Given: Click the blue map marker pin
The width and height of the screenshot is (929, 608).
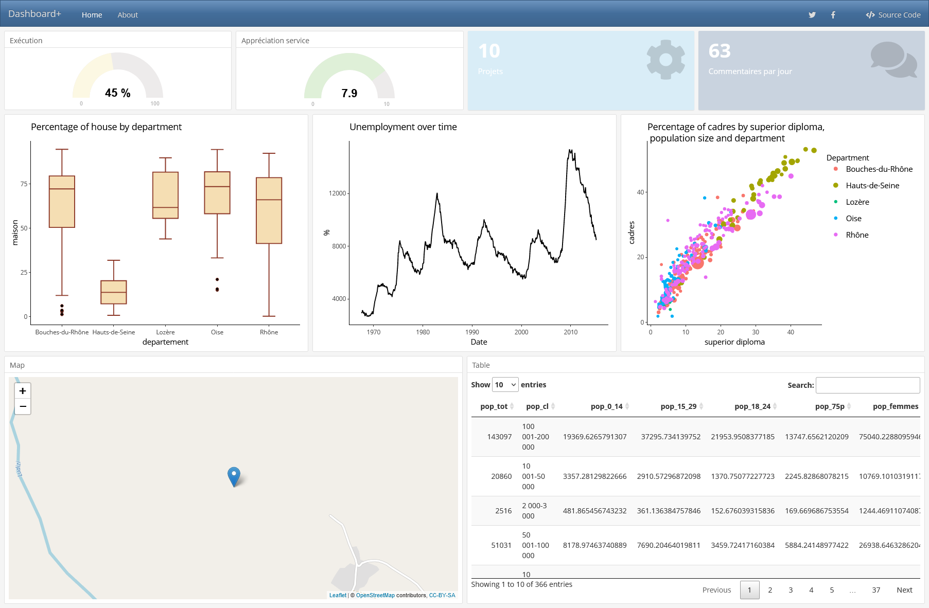Looking at the screenshot, I should 234,477.
